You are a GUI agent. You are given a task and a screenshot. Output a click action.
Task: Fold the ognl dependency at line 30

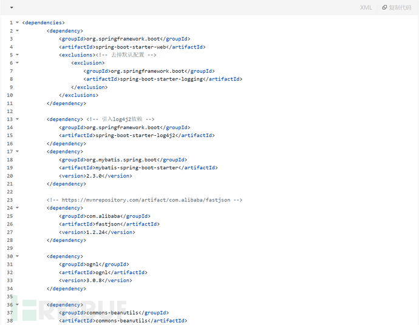pyautogui.click(x=17, y=256)
